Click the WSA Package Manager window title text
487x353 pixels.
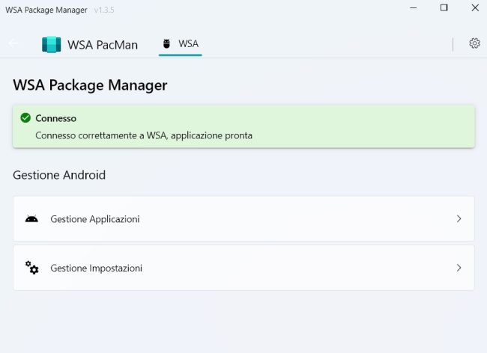pos(46,10)
